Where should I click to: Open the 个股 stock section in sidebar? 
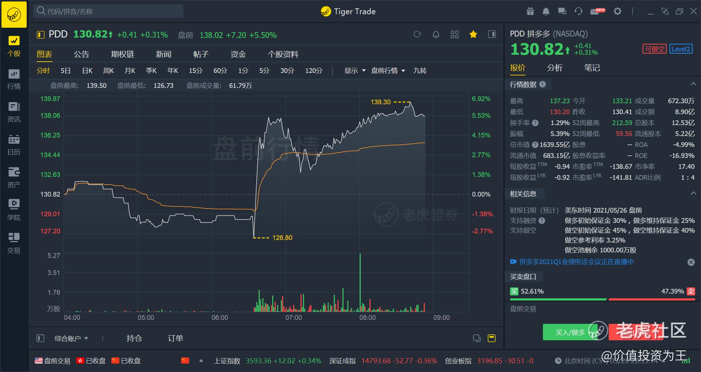[14, 47]
